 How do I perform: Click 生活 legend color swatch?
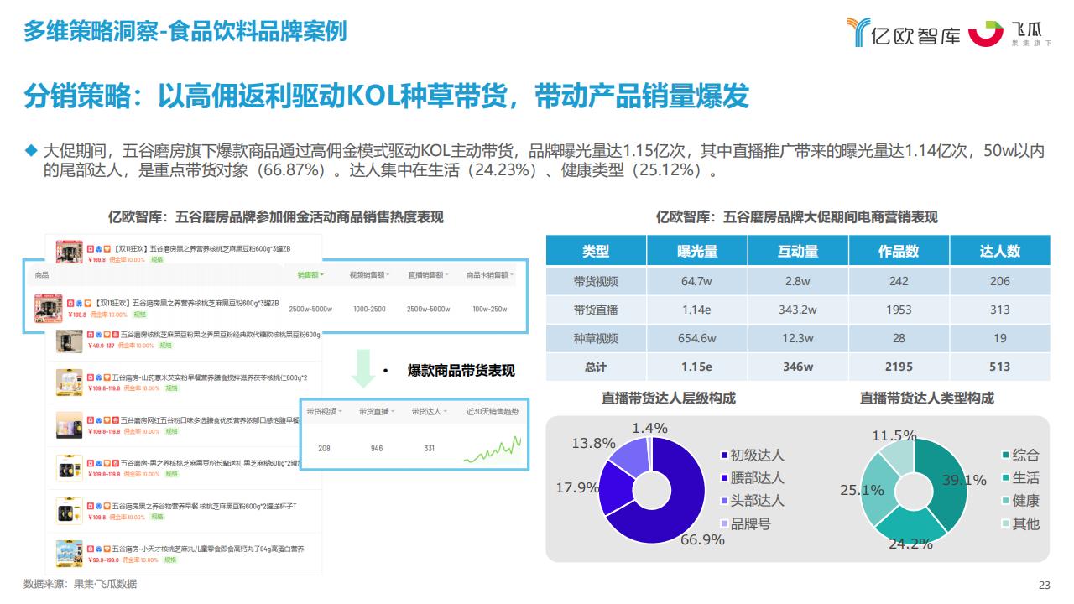[1006, 478]
